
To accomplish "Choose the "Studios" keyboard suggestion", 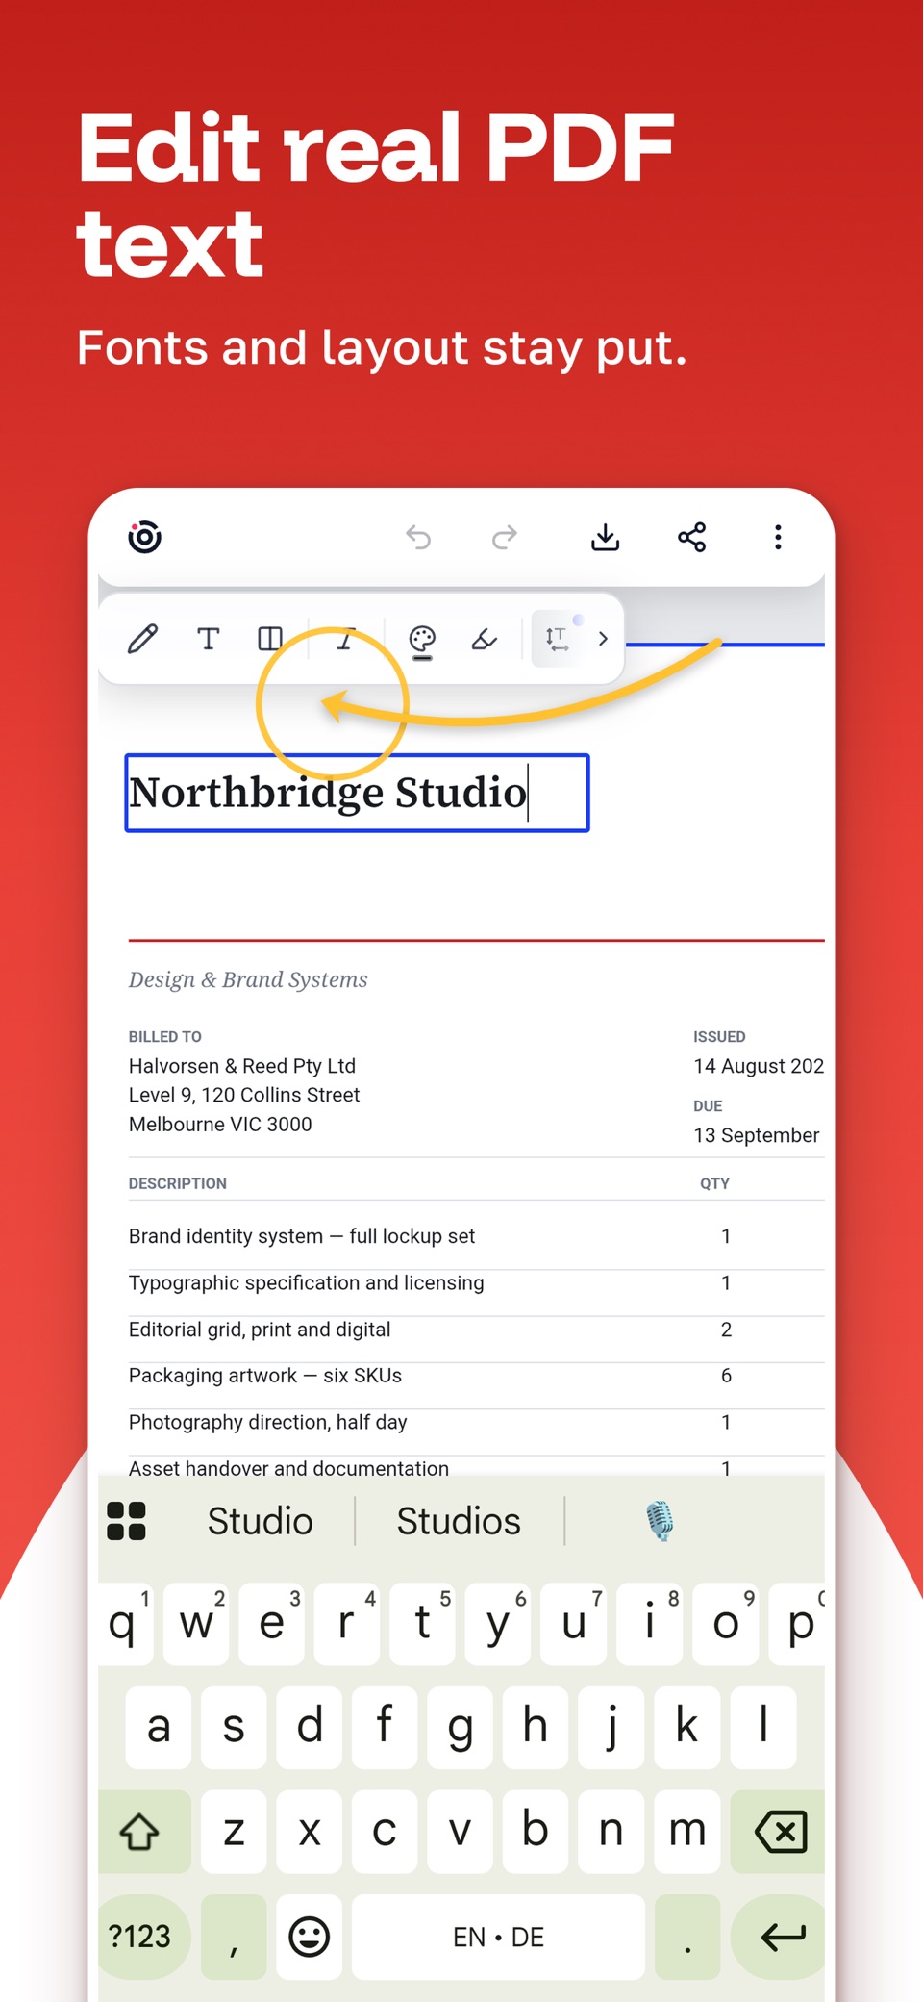I will (x=459, y=1521).
